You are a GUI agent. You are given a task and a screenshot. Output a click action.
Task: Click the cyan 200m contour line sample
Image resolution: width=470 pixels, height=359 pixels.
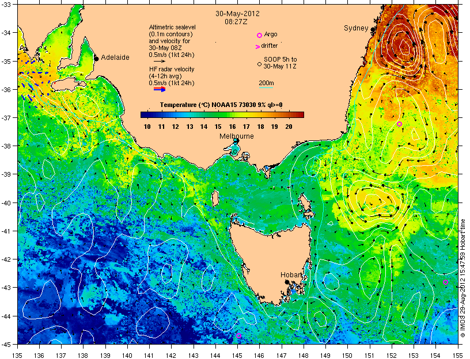point(266,88)
